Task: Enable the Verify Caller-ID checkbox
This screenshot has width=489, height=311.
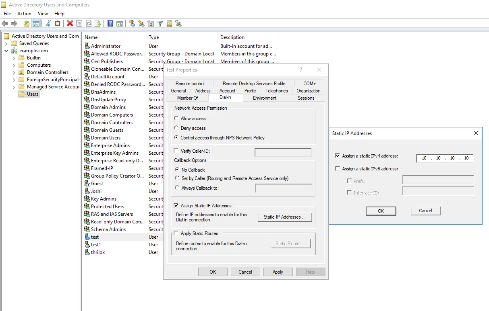Action: [x=176, y=151]
